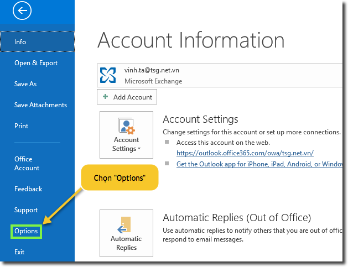
Task: Open the Open & Export menu
Action: [x=36, y=63]
